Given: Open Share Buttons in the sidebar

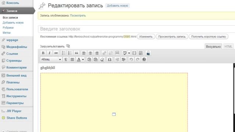Looking at the screenshot, I should (17, 118).
